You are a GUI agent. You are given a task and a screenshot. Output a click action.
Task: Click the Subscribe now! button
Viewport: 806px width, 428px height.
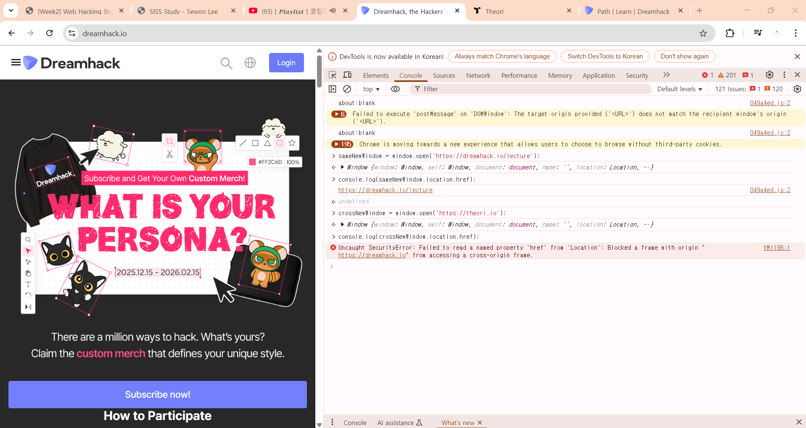click(158, 394)
